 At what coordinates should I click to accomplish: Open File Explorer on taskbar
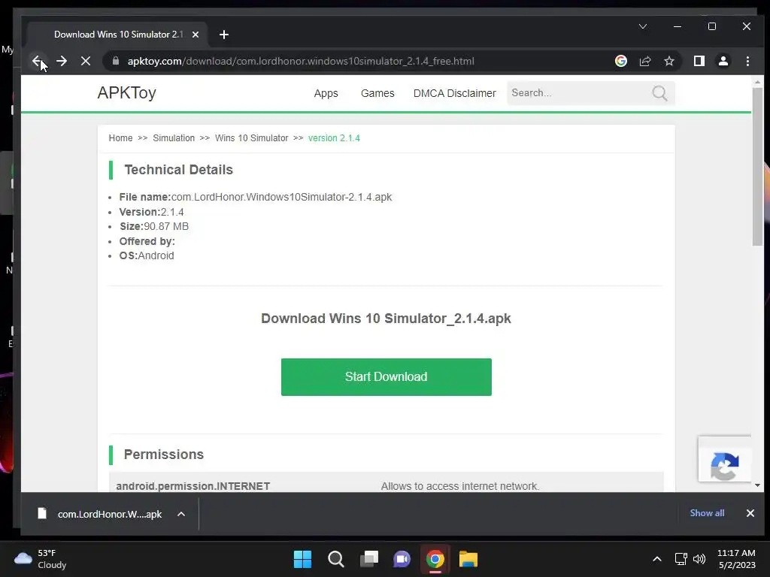tap(468, 559)
